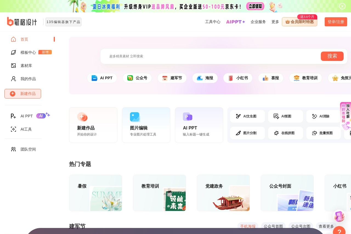Close the top promotional banner
Image resolution: width=351 pixels, height=234 pixels.
click(x=342, y=6)
